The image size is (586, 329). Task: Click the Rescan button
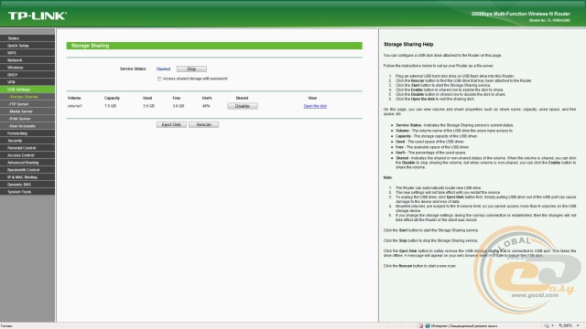(203, 124)
